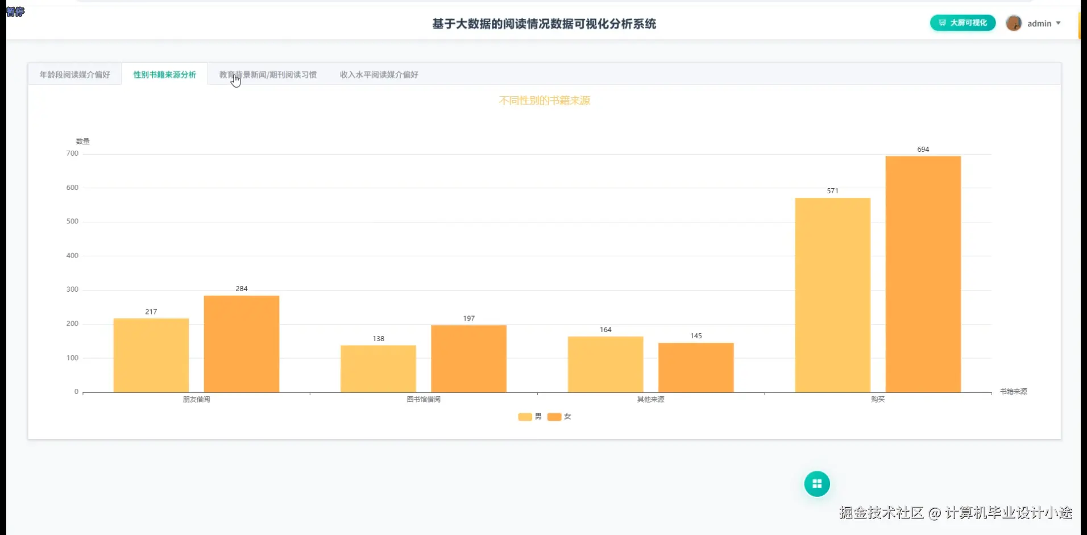Click the yellow legend swatch for 男
The height and width of the screenshot is (535, 1087).
pyautogui.click(x=526, y=417)
